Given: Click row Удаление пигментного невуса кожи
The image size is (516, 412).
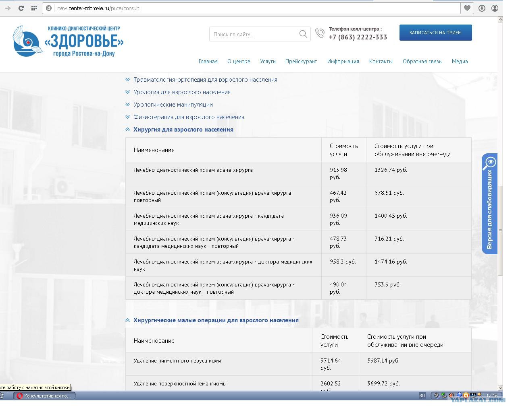Looking at the screenshot, I should [298, 364].
